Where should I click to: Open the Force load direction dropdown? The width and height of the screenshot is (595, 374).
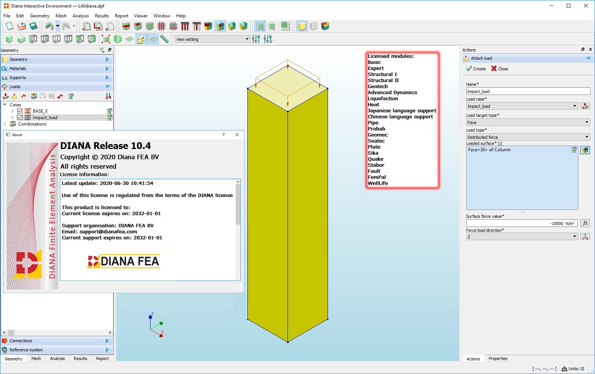pos(522,237)
